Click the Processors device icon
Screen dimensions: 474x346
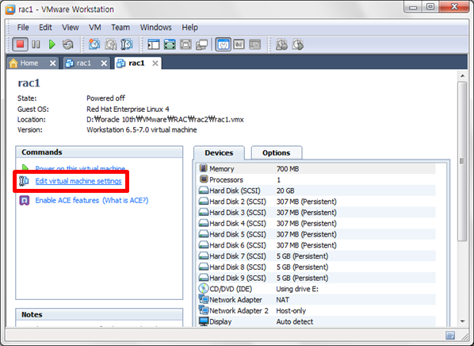click(204, 179)
